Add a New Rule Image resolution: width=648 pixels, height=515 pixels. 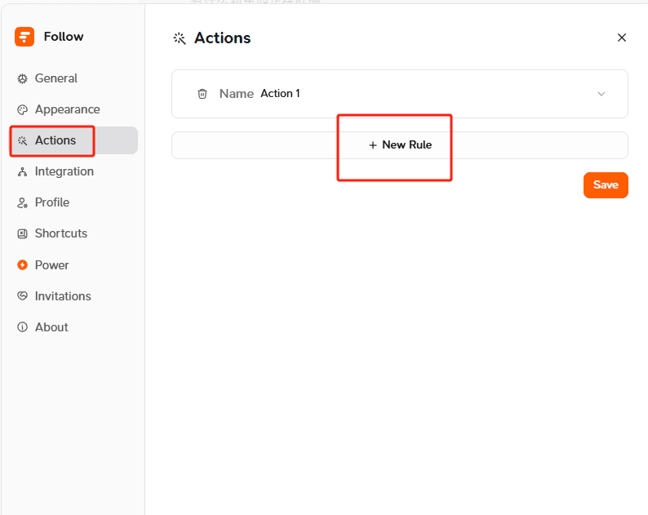pyautogui.click(x=400, y=145)
